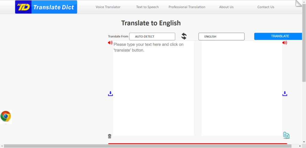Play audio for the source text
This screenshot has width=306, height=148.
click(110, 43)
